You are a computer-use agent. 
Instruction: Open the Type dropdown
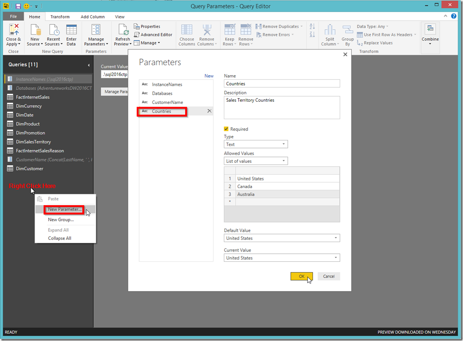(256, 144)
